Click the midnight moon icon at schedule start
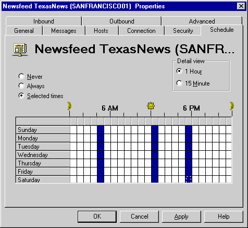Viewport: 248px width, 228px height. point(69,106)
